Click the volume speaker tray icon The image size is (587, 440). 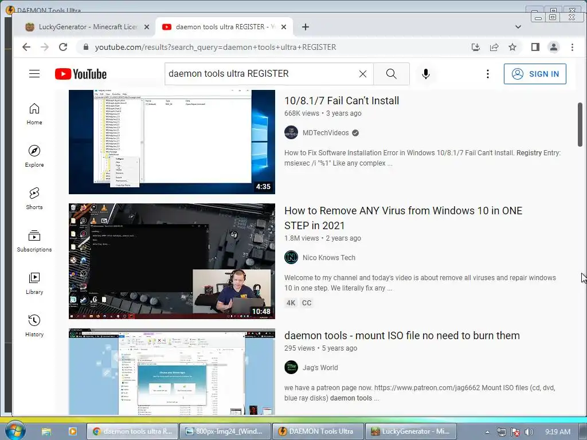coord(529,432)
